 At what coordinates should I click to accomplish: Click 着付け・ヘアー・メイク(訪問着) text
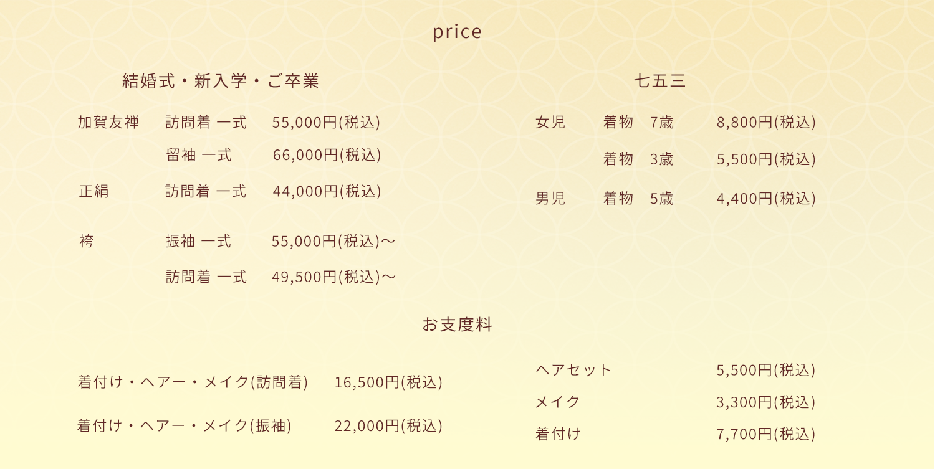(193, 382)
